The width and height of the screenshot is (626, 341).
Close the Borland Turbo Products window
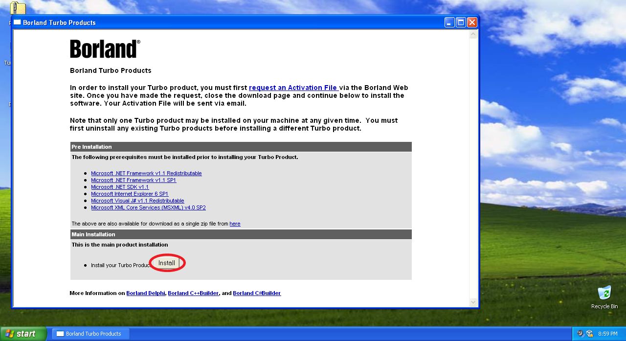(472, 23)
